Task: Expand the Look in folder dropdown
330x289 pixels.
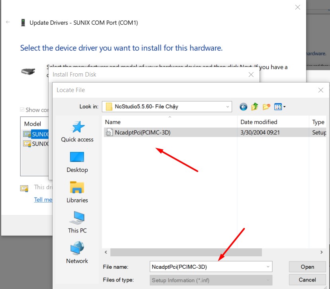Action: (x=228, y=107)
